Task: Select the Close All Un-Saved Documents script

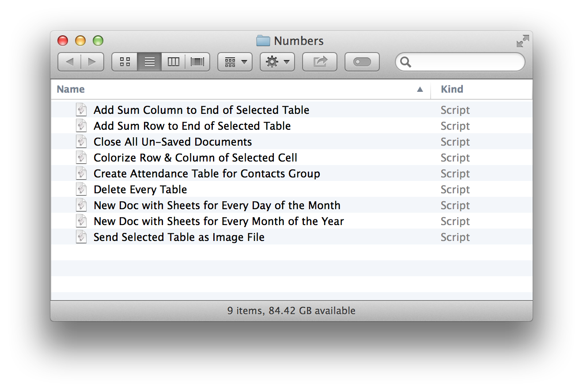Action: 172,142
